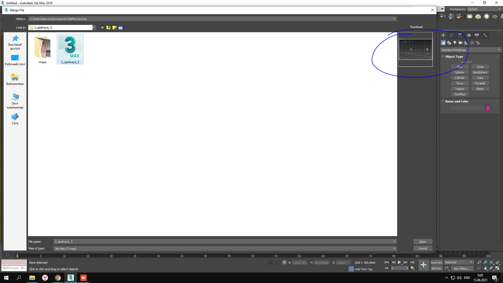Switch to the Create command panel tab
Viewport: 503px width, 283px height.
pyautogui.click(x=443, y=35)
